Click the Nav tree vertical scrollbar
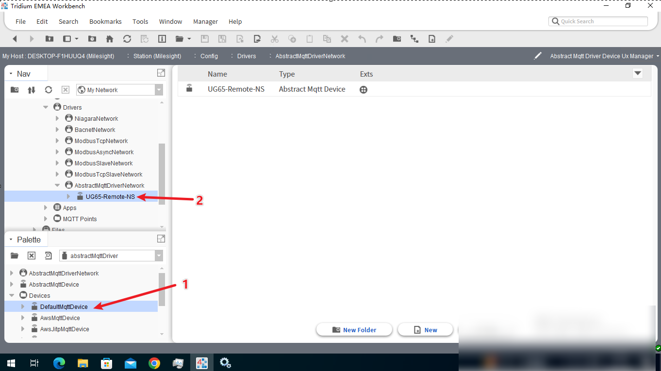Image resolution: width=661 pixels, height=371 pixels. click(x=162, y=174)
